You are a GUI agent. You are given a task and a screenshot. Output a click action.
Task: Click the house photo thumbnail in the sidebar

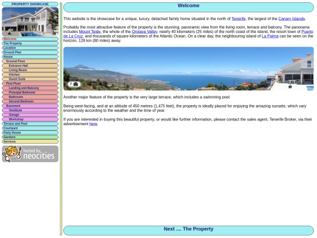tap(30, 22)
